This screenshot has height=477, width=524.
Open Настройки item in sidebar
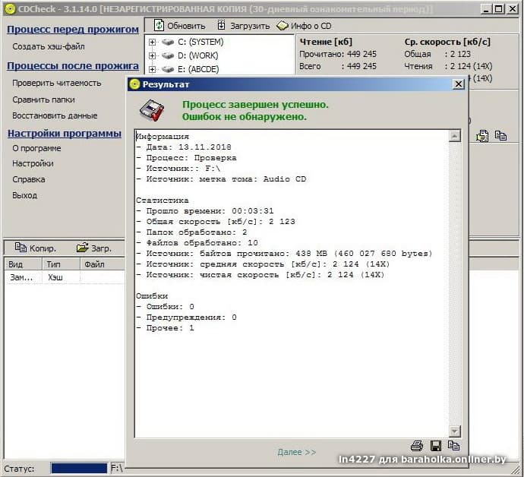(x=33, y=163)
